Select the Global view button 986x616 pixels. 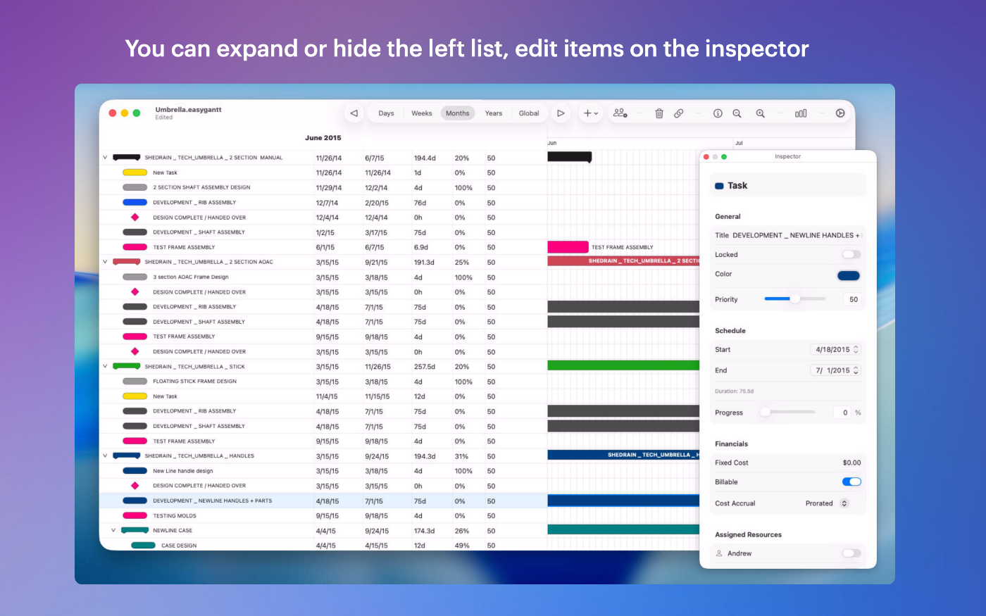529,113
